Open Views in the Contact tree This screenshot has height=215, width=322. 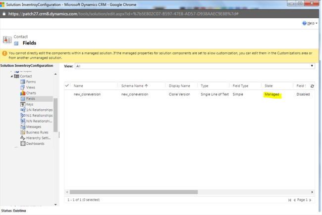coord(31,87)
